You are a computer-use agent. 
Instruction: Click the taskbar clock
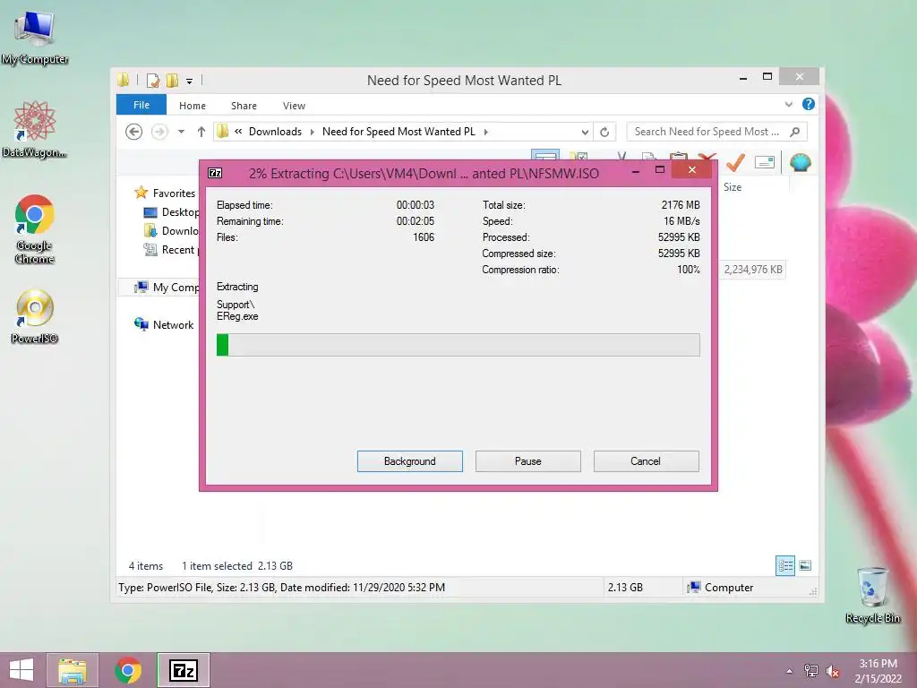click(878, 671)
